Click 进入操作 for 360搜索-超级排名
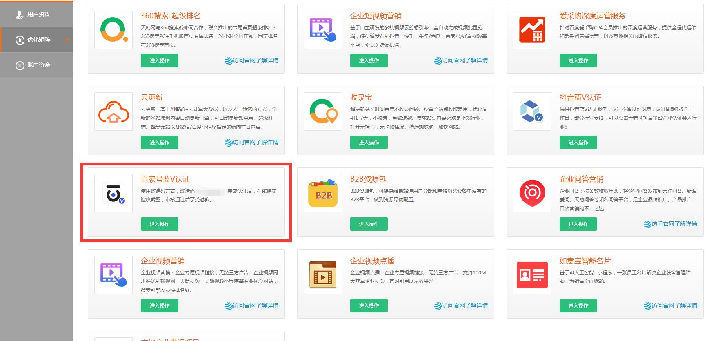The width and height of the screenshot is (709, 341). tap(160, 60)
